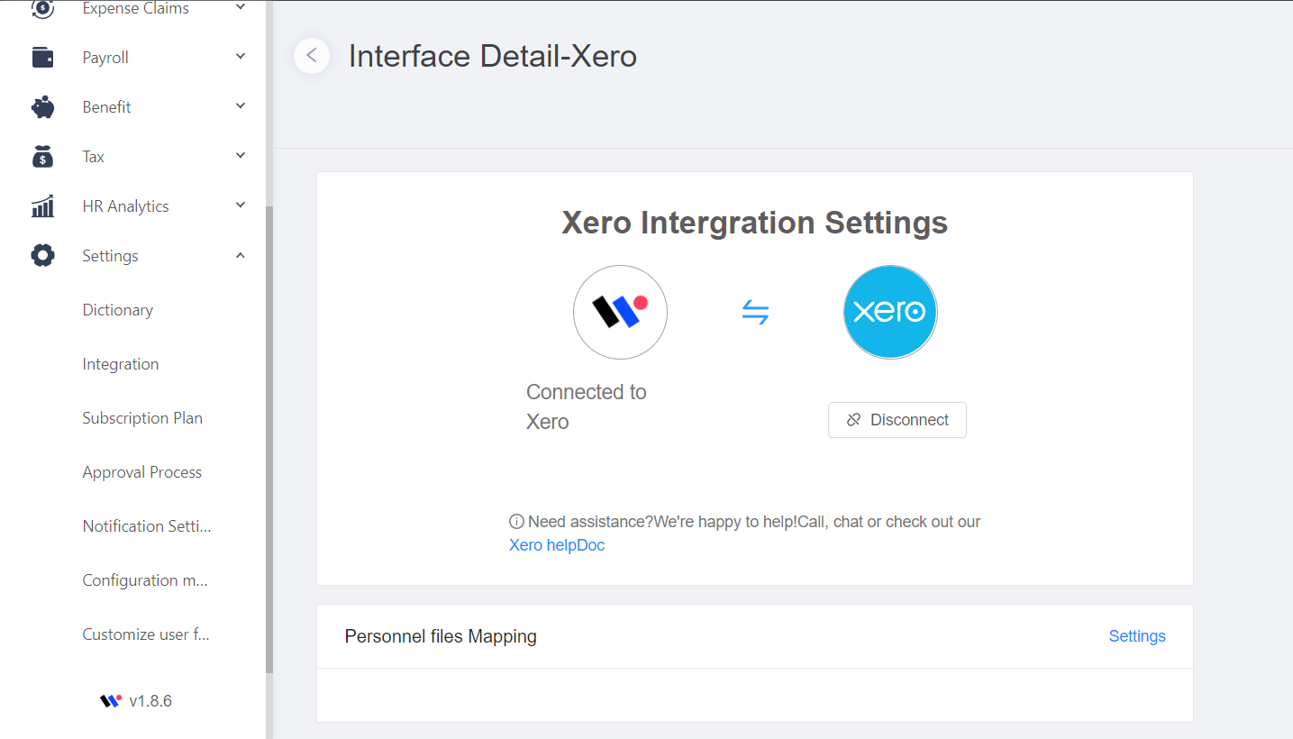Viewport: 1293px width, 739px height.
Task: Expand the HR Analytics chevron
Action: point(241,205)
